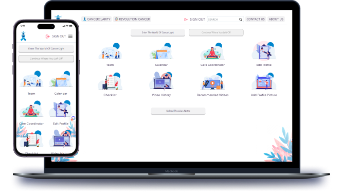Tap the Video History icon on phone
This screenshot has height=192, width=342.
pos(61,138)
